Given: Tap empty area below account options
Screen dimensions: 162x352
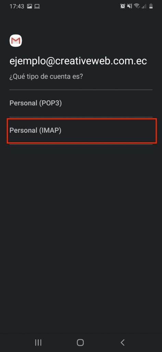Looking at the screenshot, I should click(x=81, y=236).
